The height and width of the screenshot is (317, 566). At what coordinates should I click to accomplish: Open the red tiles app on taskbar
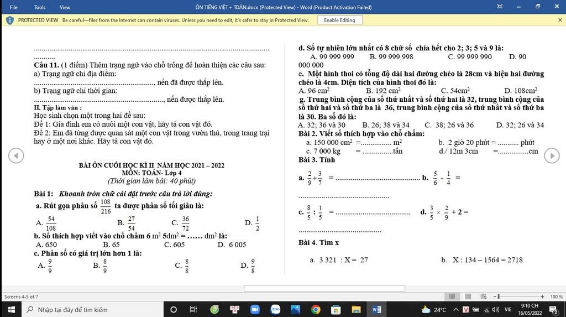tap(234, 309)
